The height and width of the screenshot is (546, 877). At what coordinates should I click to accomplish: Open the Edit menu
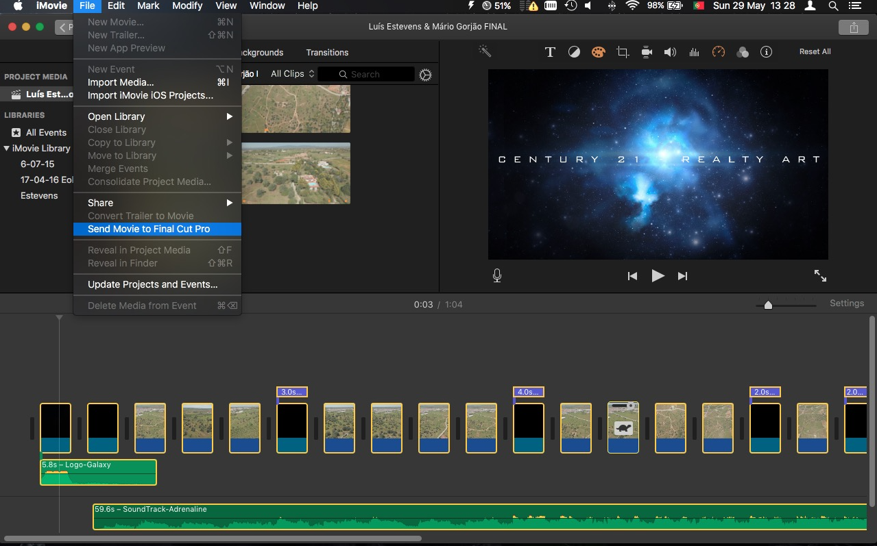click(116, 5)
